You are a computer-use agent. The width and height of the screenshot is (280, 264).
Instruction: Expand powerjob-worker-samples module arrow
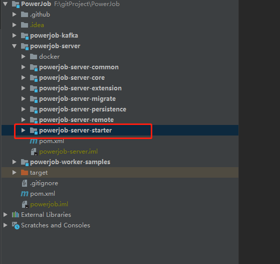(x=15, y=162)
